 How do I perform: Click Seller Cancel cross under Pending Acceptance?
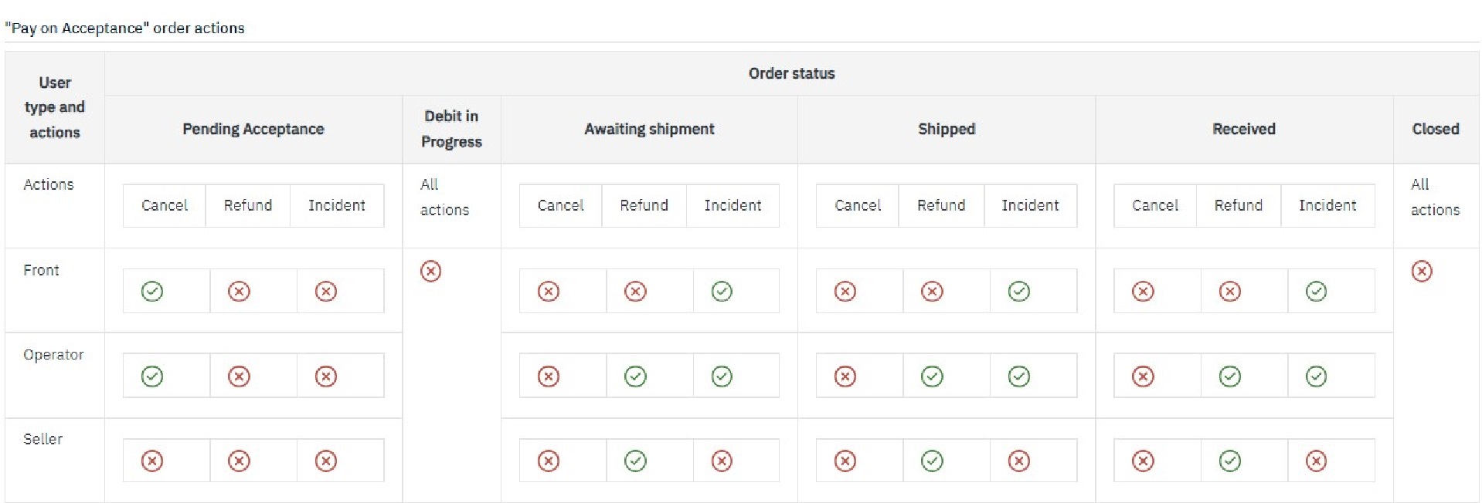click(x=152, y=461)
